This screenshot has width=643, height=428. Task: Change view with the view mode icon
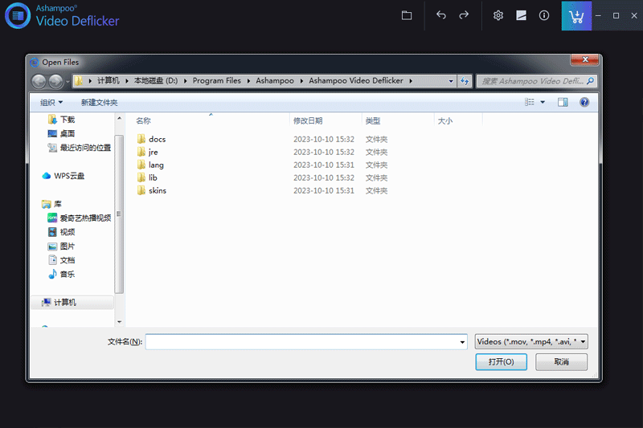(530, 102)
